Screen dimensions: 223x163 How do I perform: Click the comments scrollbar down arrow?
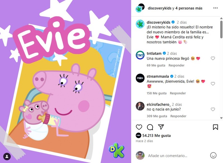coord(221,118)
